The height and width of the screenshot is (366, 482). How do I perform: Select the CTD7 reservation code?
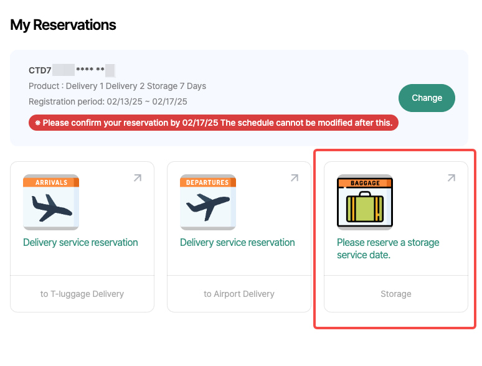(40, 70)
